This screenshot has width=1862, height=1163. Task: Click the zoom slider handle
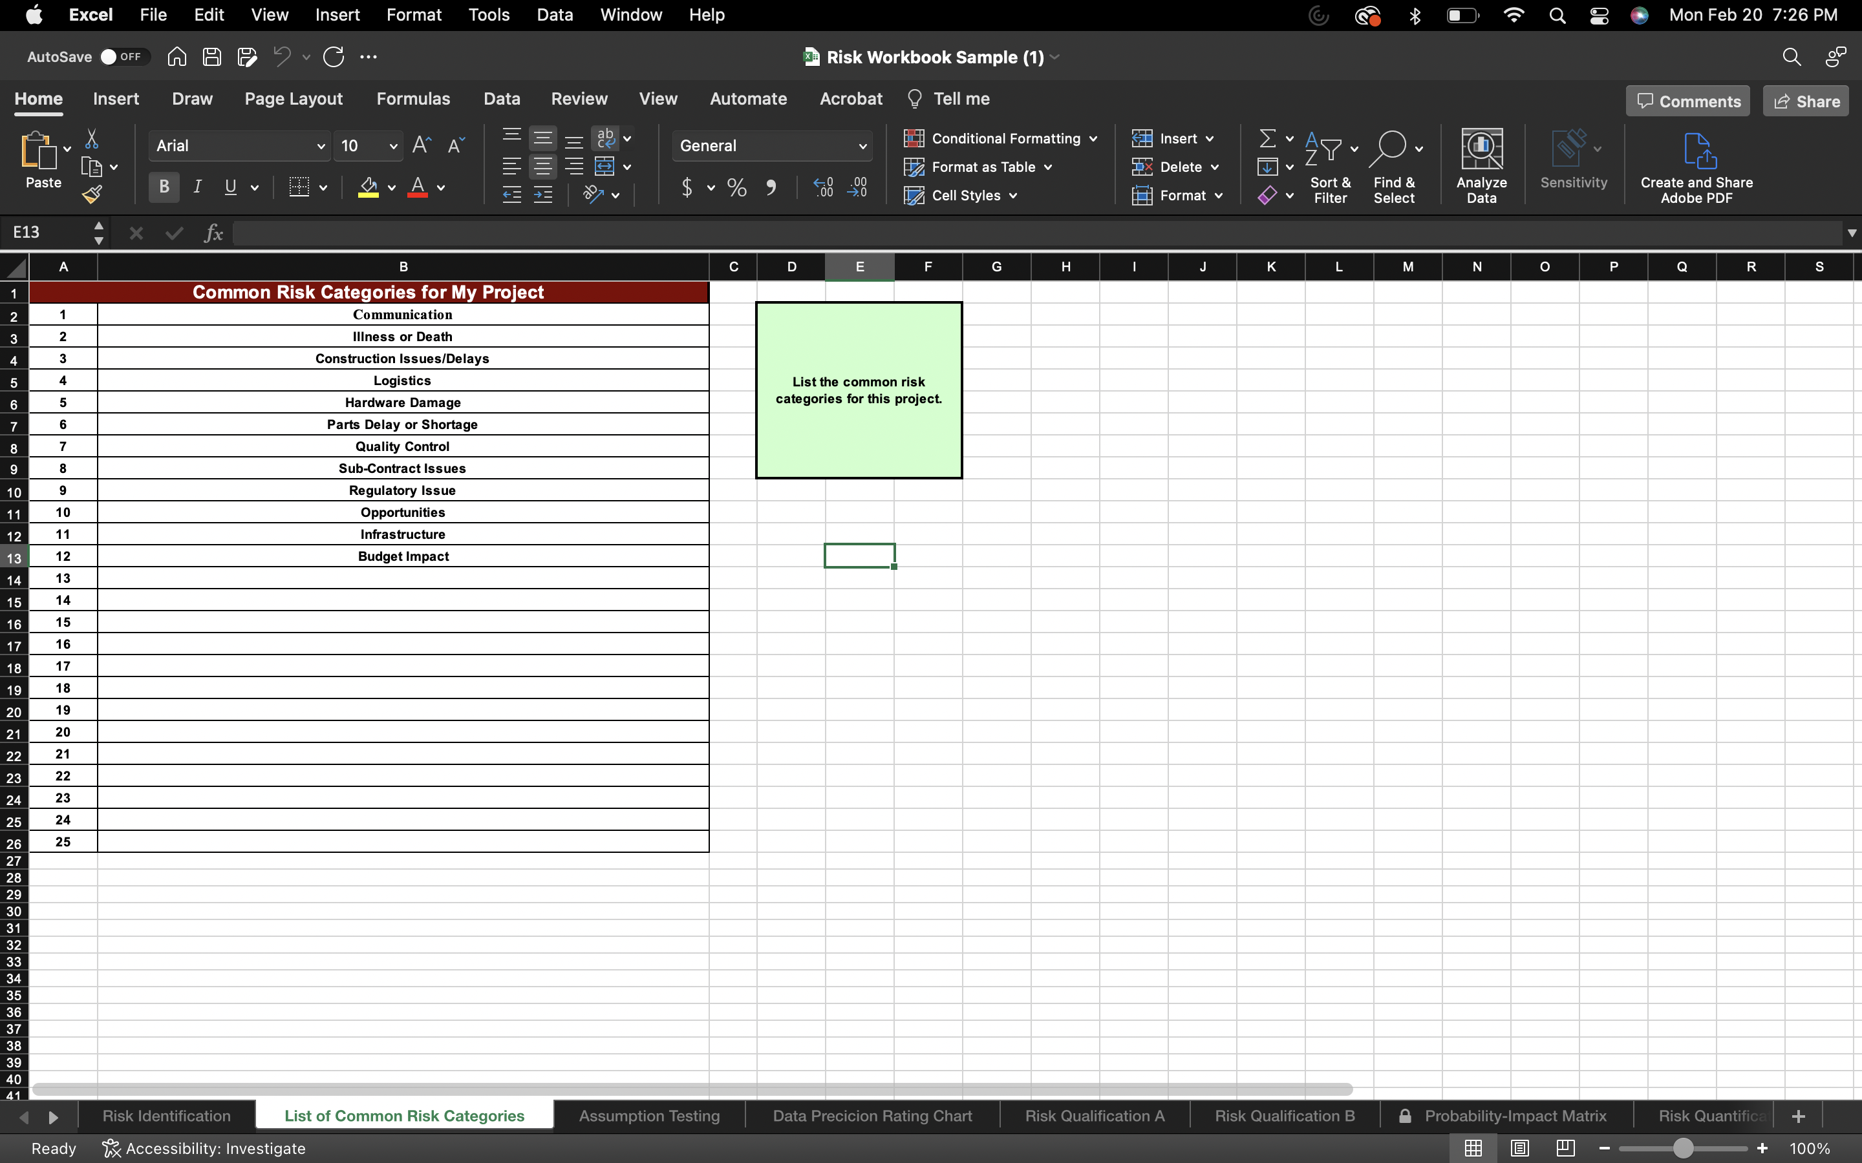tap(1683, 1148)
